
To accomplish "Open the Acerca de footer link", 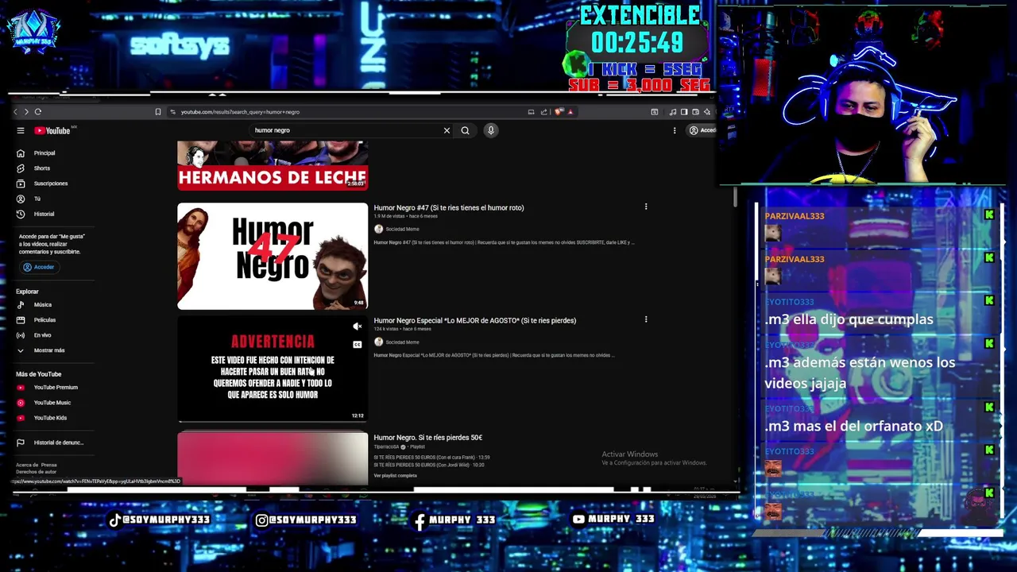I will point(27,465).
